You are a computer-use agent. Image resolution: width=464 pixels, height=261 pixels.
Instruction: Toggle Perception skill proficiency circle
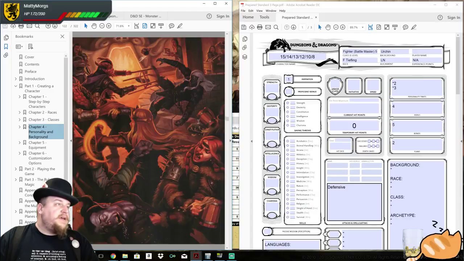pyautogui.click(x=288, y=190)
